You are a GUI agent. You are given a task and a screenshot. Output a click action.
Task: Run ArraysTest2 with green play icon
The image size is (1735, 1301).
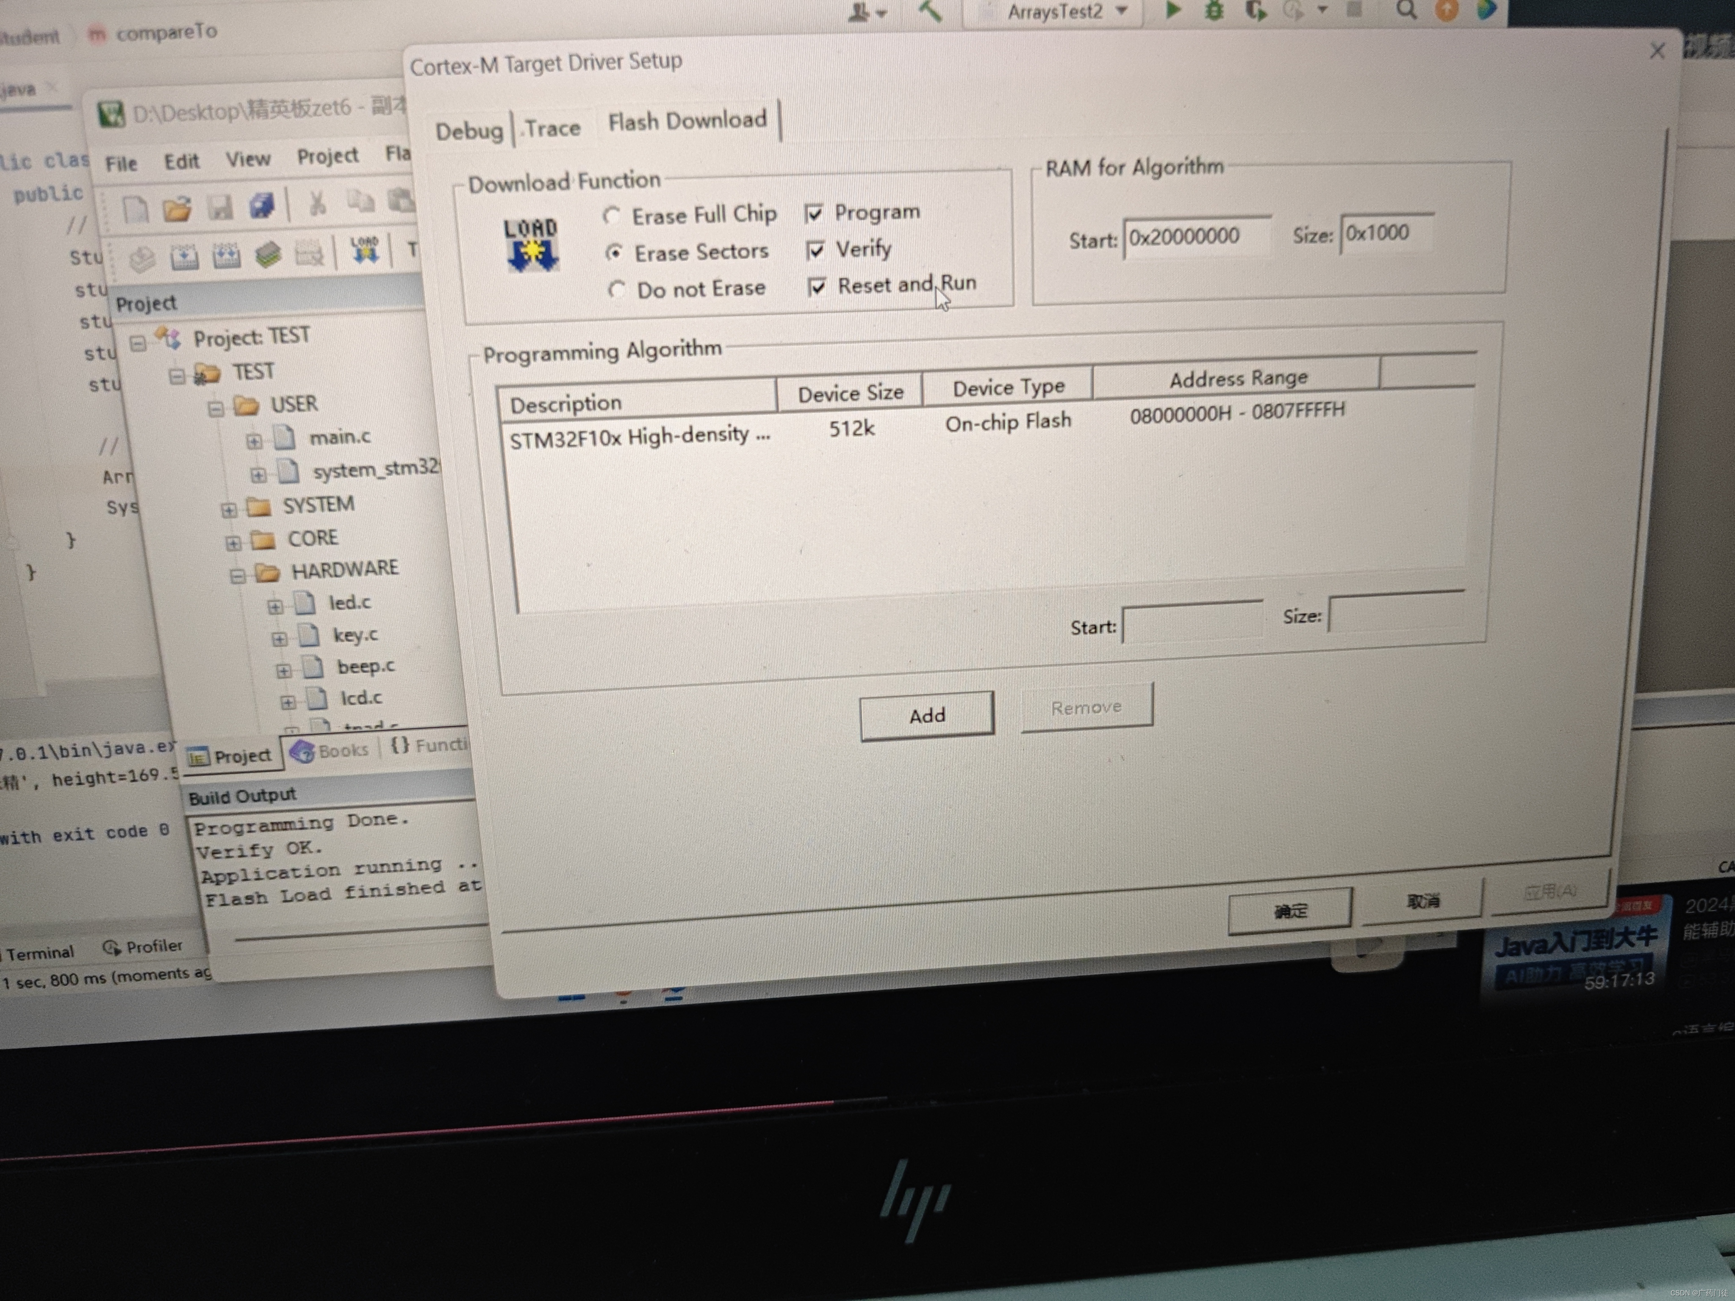(1172, 10)
